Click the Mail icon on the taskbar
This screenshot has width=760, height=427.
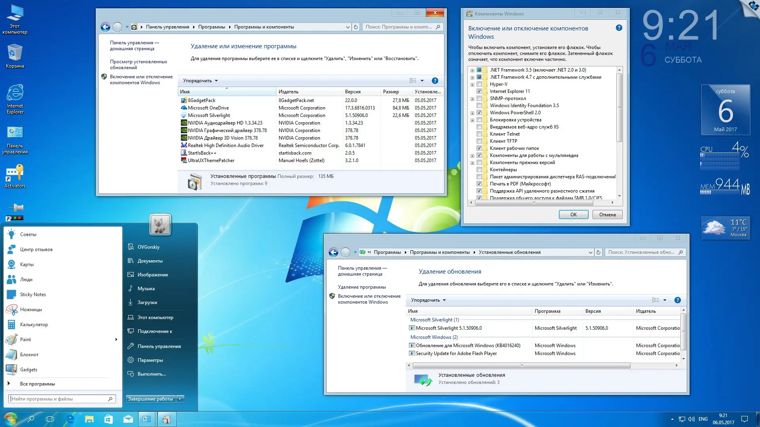point(128,419)
